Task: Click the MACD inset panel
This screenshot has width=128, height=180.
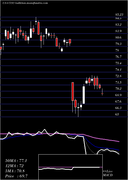Action: [70, 167]
